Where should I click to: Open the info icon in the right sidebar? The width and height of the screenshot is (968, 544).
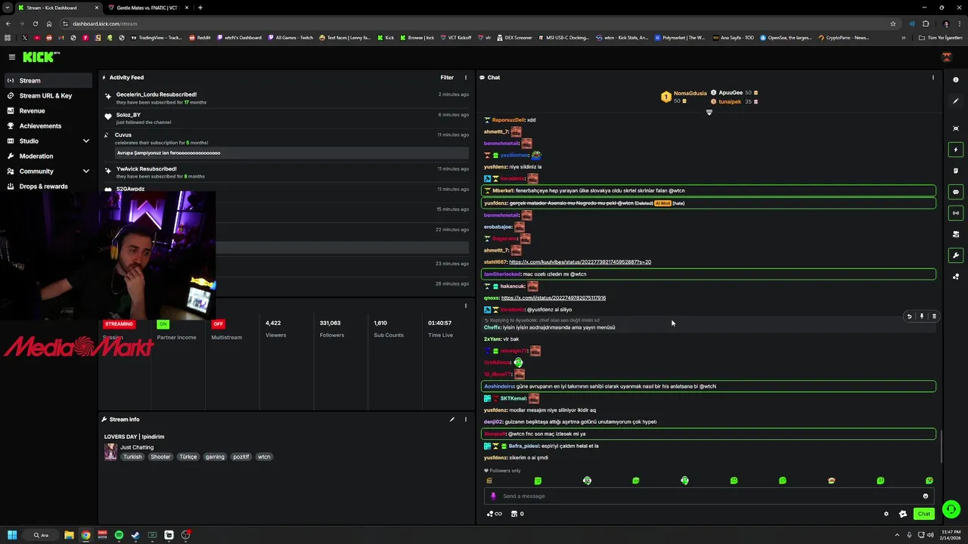(956, 79)
